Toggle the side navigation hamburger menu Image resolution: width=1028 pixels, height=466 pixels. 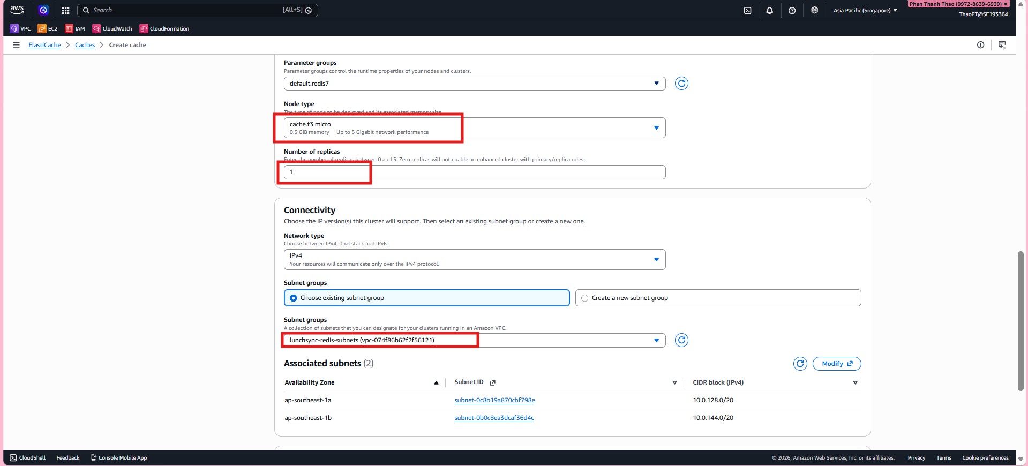(17, 45)
